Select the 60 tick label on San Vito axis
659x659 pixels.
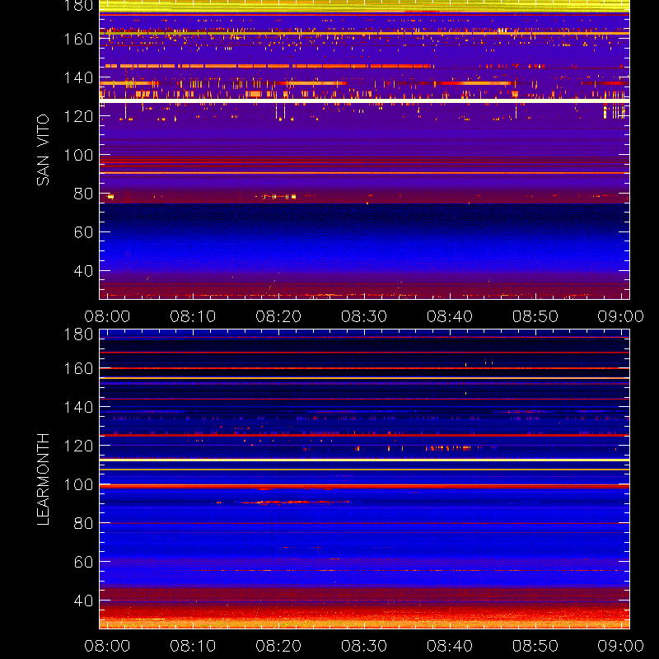click(83, 232)
